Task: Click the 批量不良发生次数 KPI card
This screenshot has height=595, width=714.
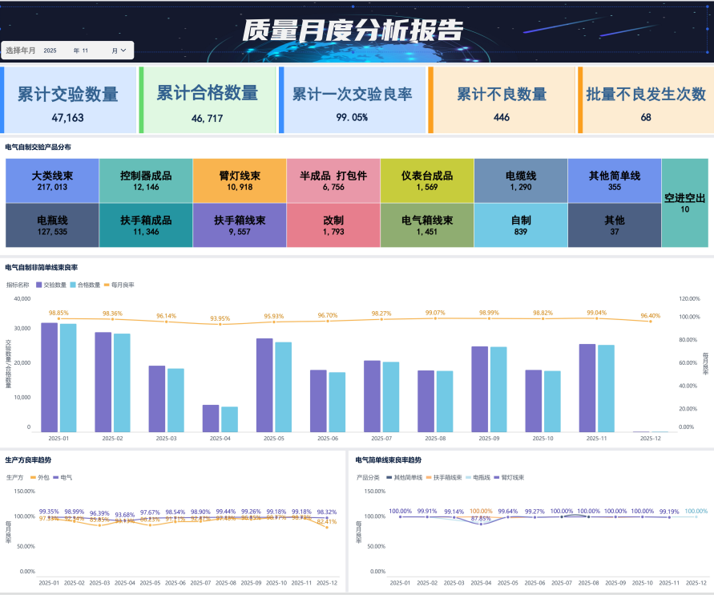Action: pos(645,100)
